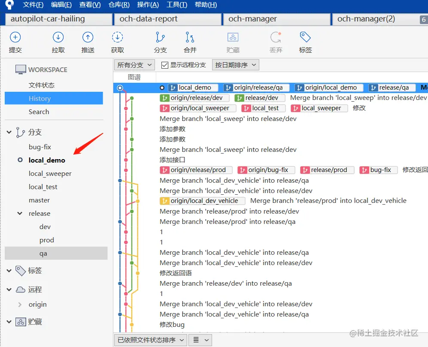Select the local_demo branch in sidebar
Screen dimensions: 428x347
pos(47,160)
